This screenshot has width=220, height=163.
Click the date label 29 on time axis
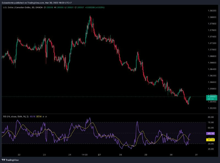coord(146,155)
